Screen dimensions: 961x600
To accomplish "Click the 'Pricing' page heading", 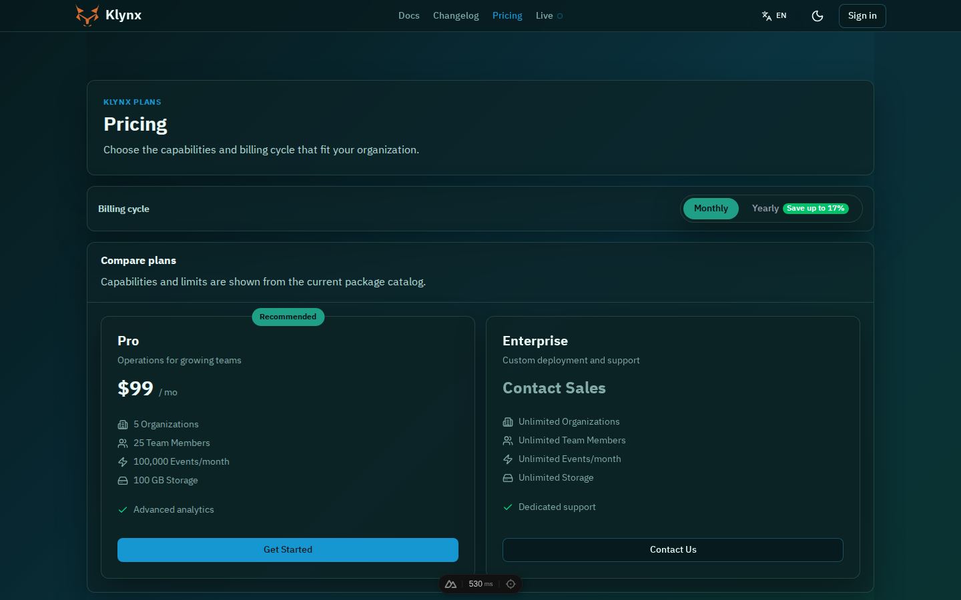I will click(135, 125).
